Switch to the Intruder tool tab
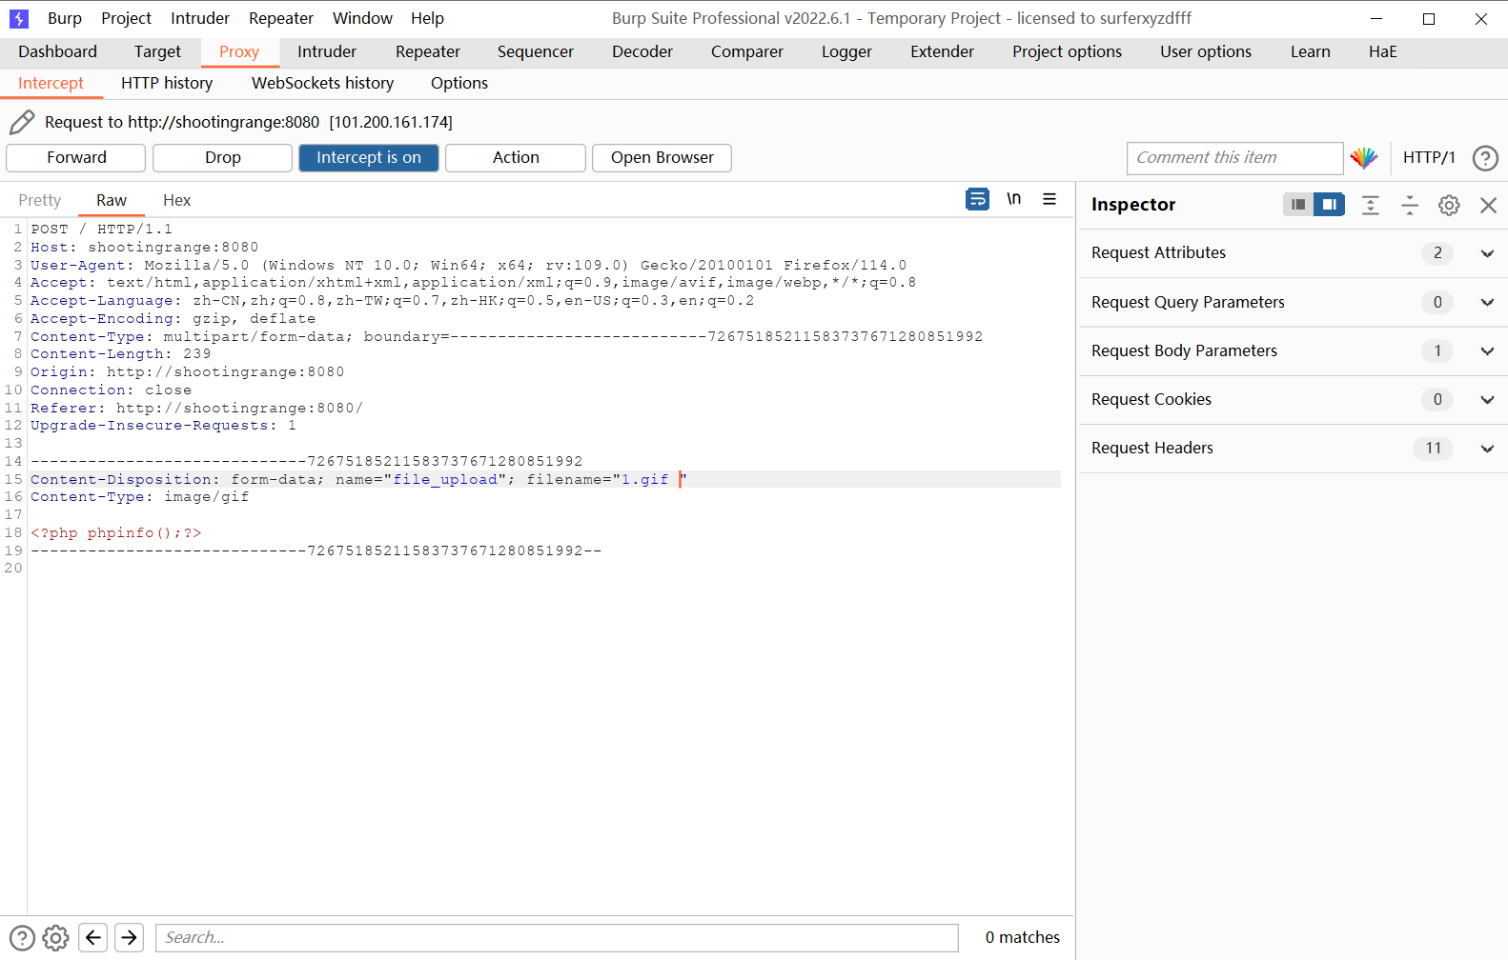The width and height of the screenshot is (1508, 960). pyautogui.click(x=327, y=51)
